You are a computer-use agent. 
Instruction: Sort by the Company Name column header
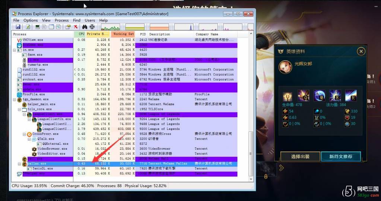click(x=216, y=34)
